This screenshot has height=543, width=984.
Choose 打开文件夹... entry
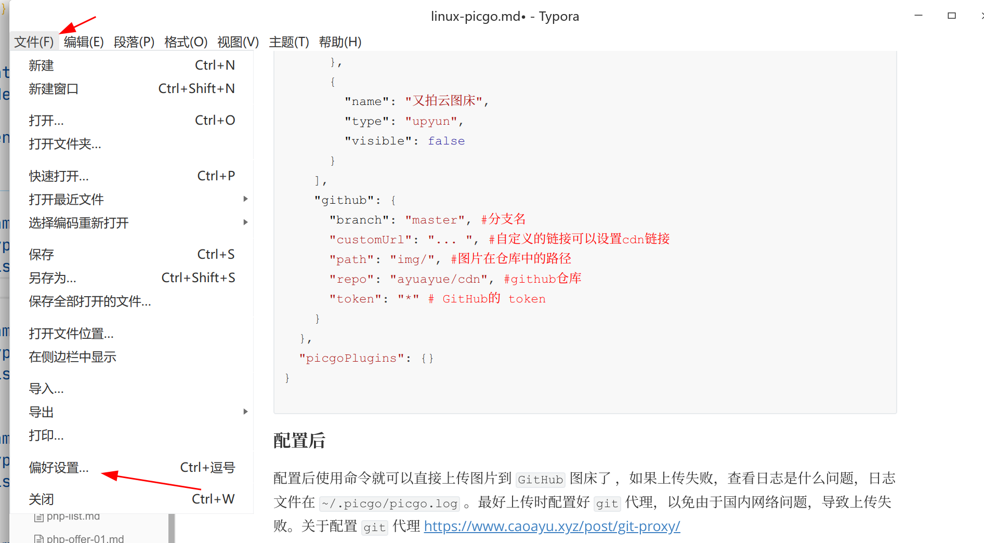132,144
